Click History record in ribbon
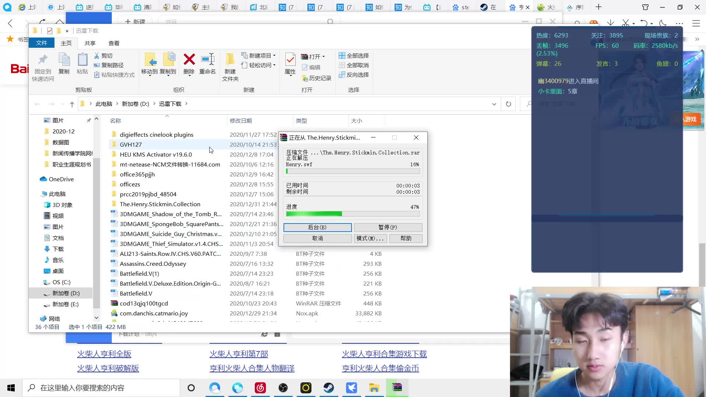The image size is (706, 397). (316, 78)
